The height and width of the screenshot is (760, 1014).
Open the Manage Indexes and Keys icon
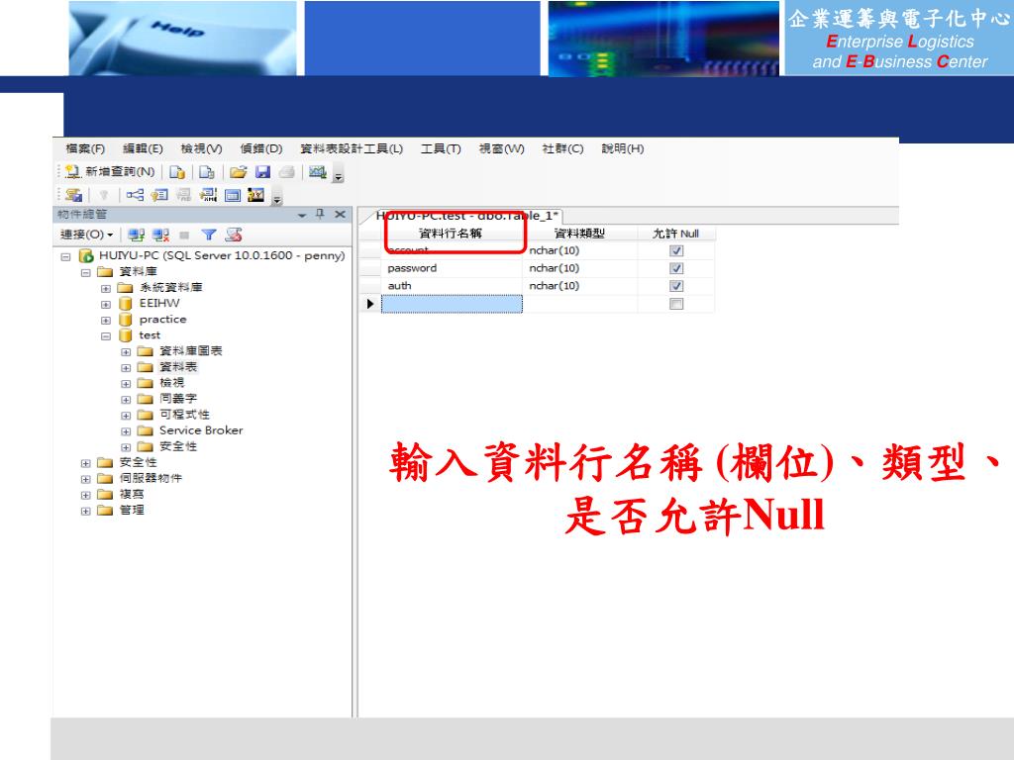pos(159,195)
